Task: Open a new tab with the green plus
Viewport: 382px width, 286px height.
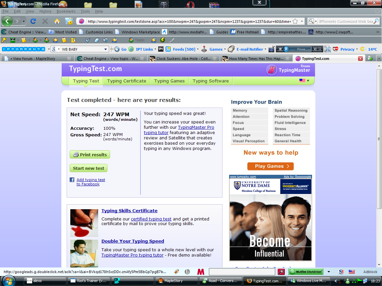Action: pyautogui.click(x=370, y=58)
